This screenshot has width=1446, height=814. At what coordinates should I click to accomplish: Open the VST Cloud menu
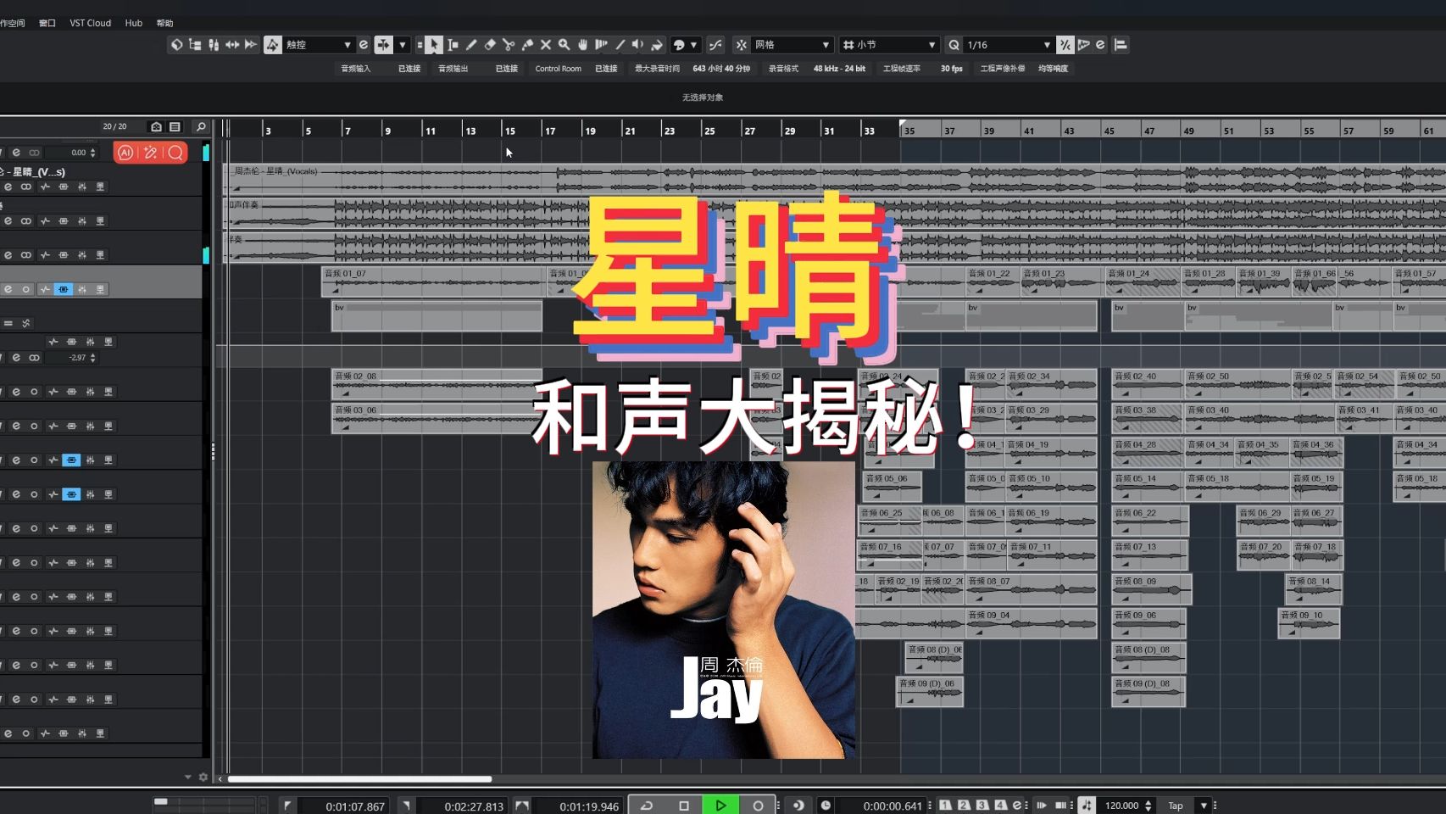(90, 23)
